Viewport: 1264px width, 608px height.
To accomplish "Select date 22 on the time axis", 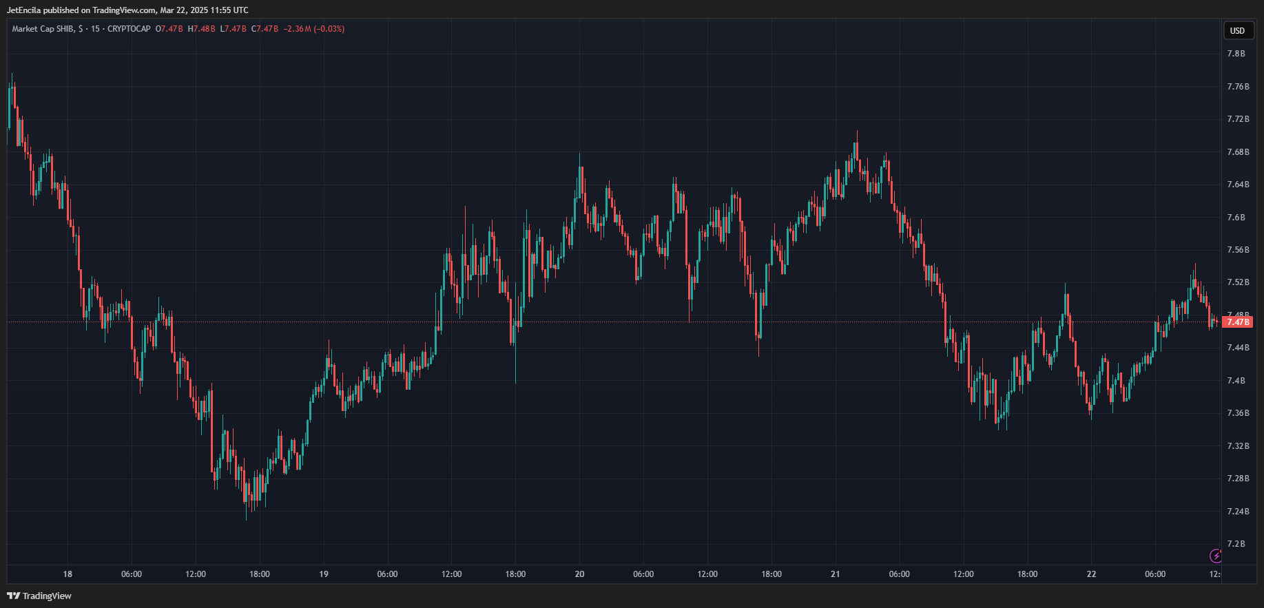I will click(1091, 574).
